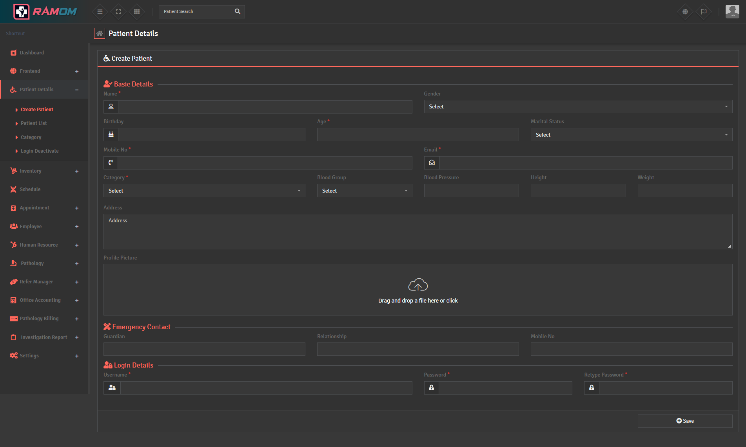746x447 pixels.
Task: Go to Dashboard from the sidebar
Action: click(31, 52)
